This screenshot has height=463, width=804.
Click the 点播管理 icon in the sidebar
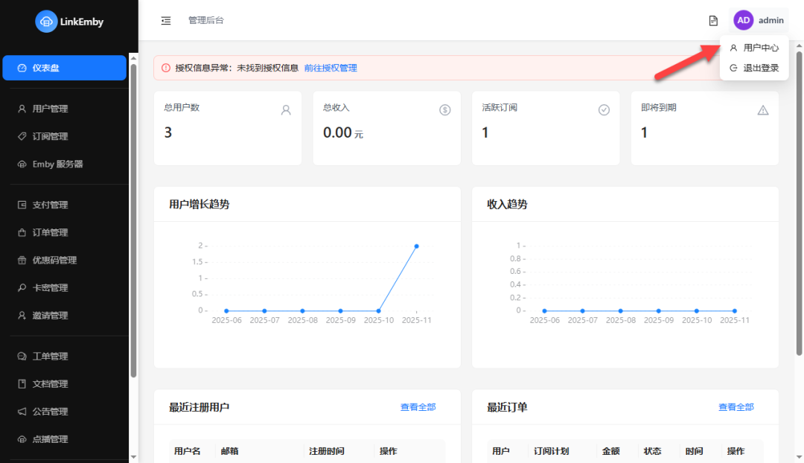(21, 438)
